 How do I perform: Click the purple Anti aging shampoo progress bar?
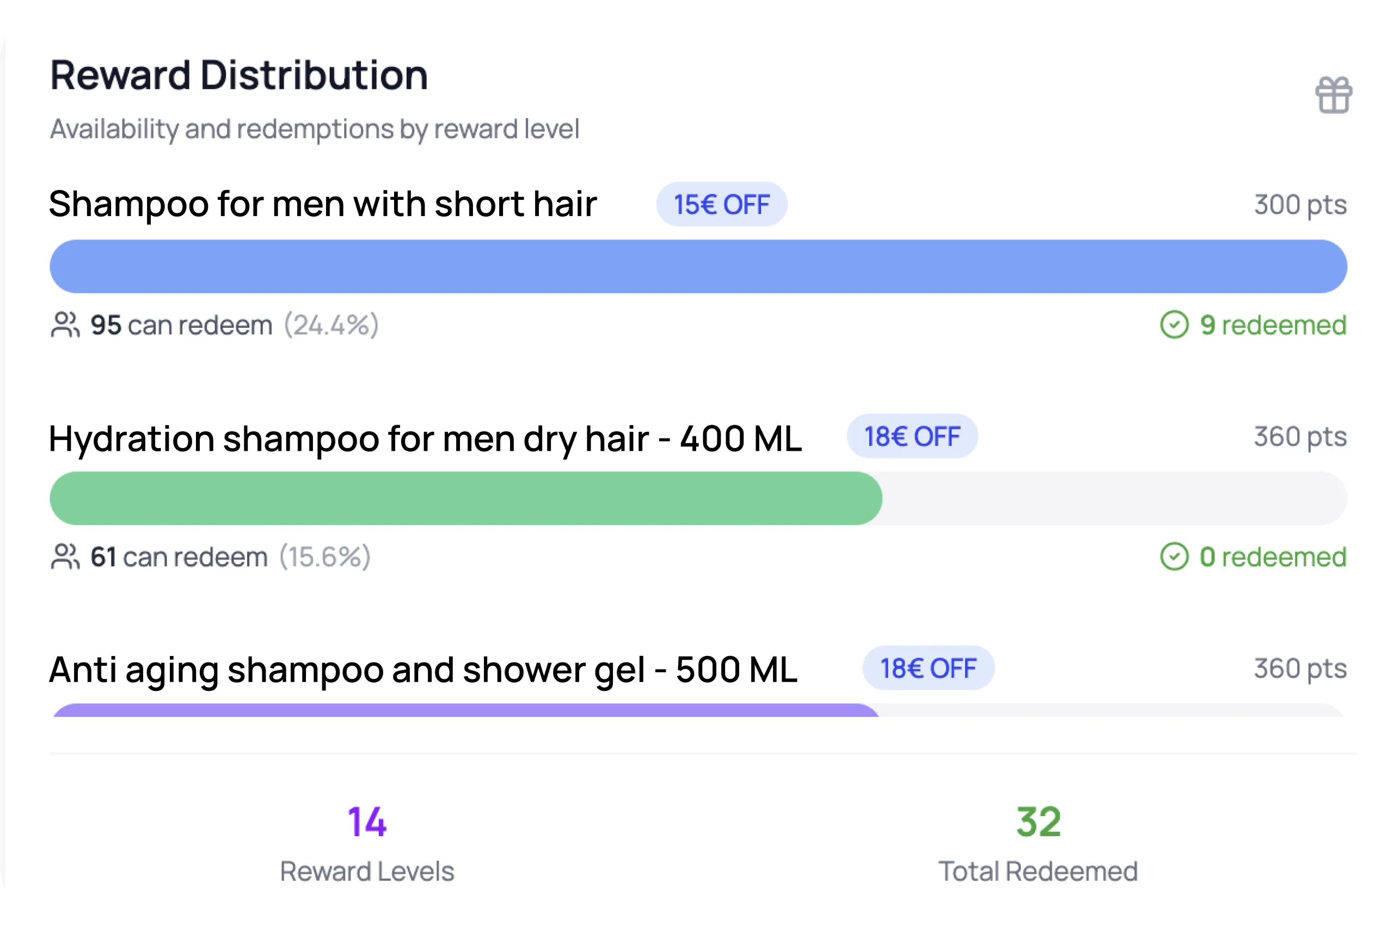[x=466, y=710]
